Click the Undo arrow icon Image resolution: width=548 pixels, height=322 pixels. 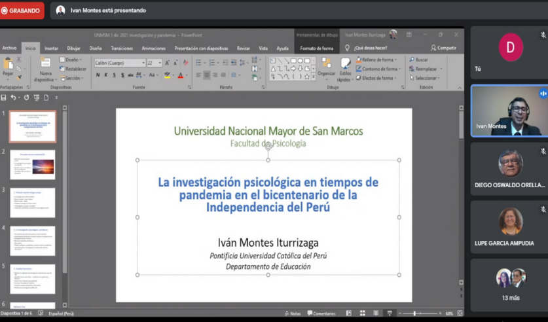(x=13, y=98)
